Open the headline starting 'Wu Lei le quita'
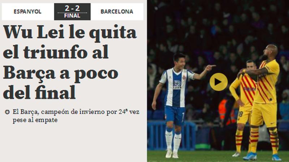Viewport: 289px width, 162px height. (x=70, y=33)
